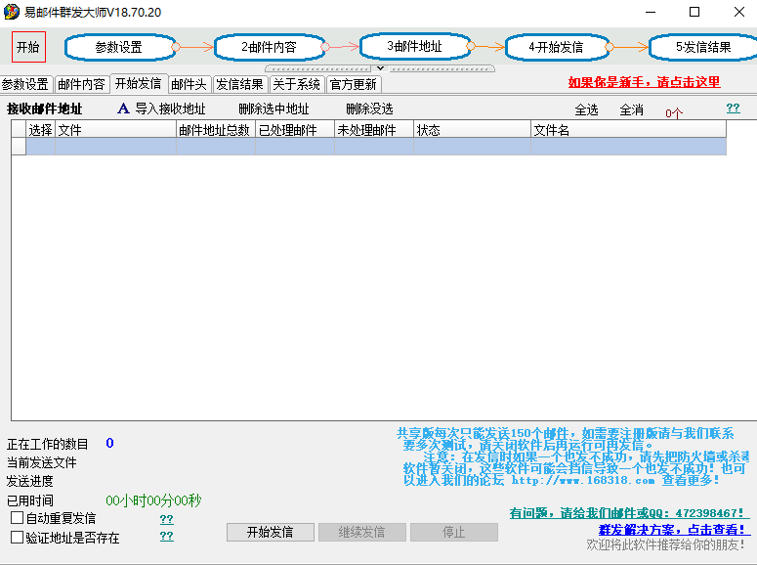
Task: Click the app icon in title bar
Action: click(12, 12)
